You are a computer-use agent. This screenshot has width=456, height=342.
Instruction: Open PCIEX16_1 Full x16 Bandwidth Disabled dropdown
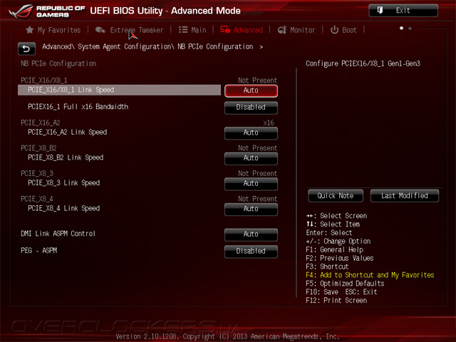[x=251, y=108]
